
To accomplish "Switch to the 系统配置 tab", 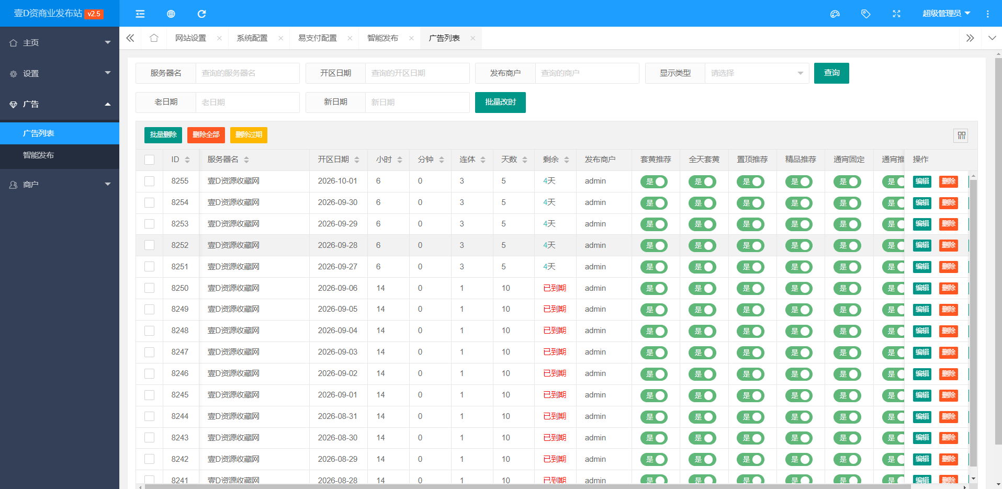I will (x=252, y=38).
